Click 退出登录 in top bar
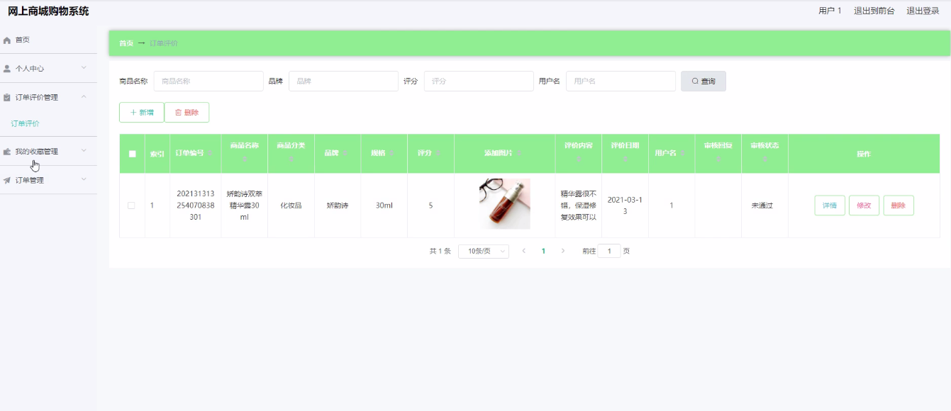 (923, 11)
